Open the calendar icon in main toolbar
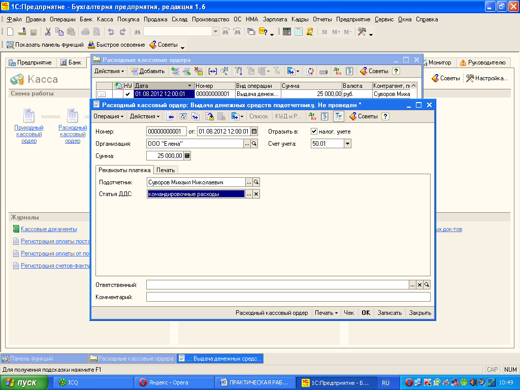 coord(299,32)
